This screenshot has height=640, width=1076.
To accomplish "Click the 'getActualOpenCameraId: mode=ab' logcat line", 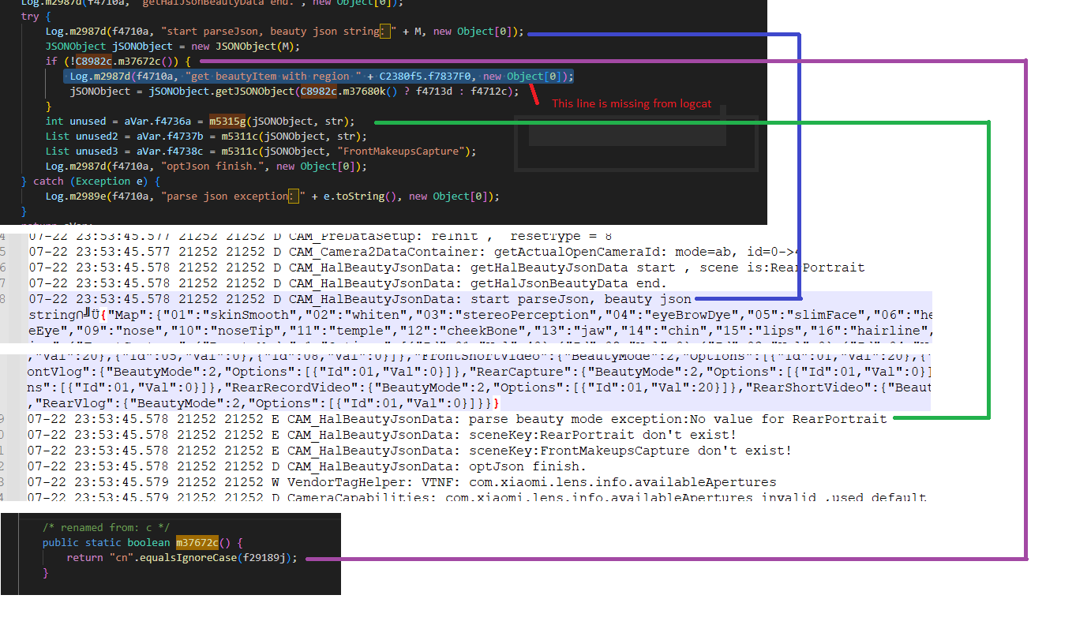I will click(x=414, y=253).
